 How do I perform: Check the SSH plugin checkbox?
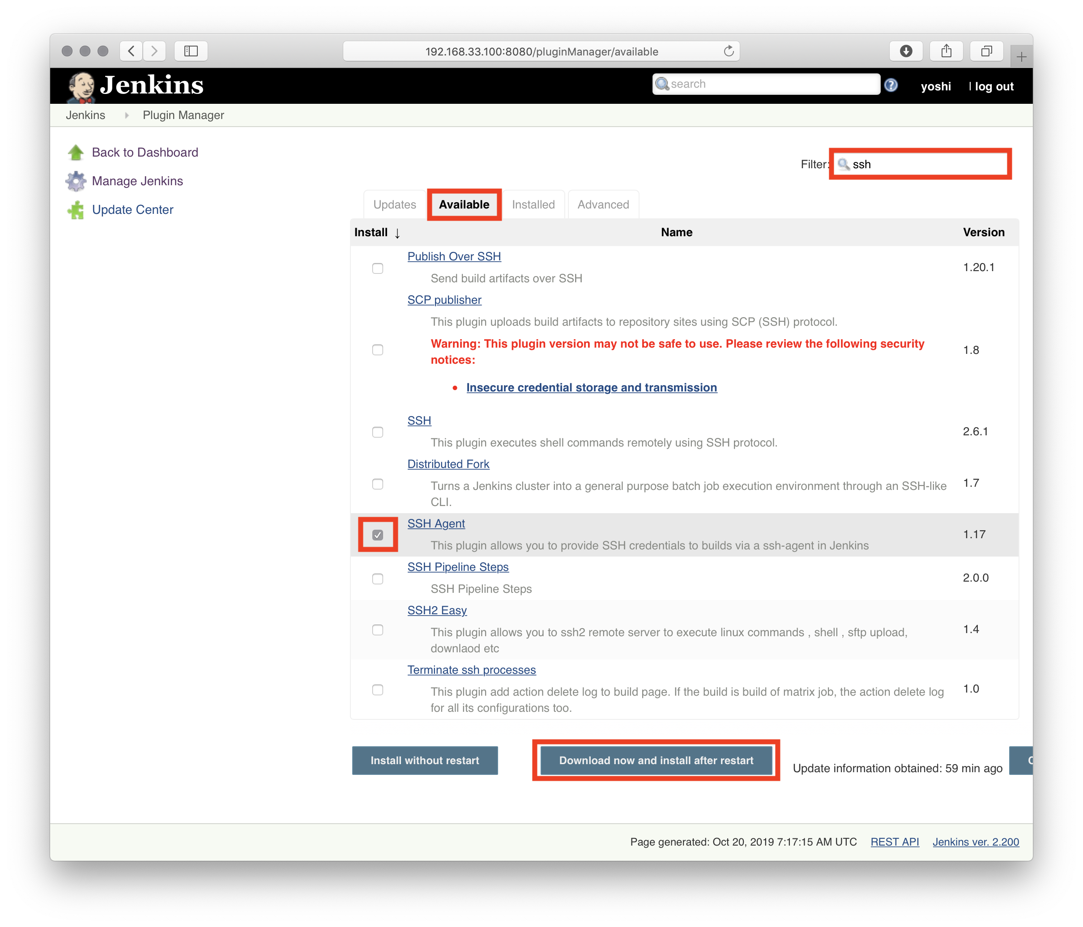click(x=377, y=433)
